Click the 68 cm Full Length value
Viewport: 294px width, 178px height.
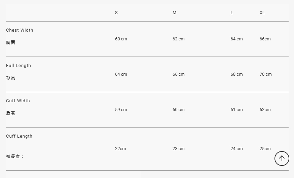coord(236,74)
